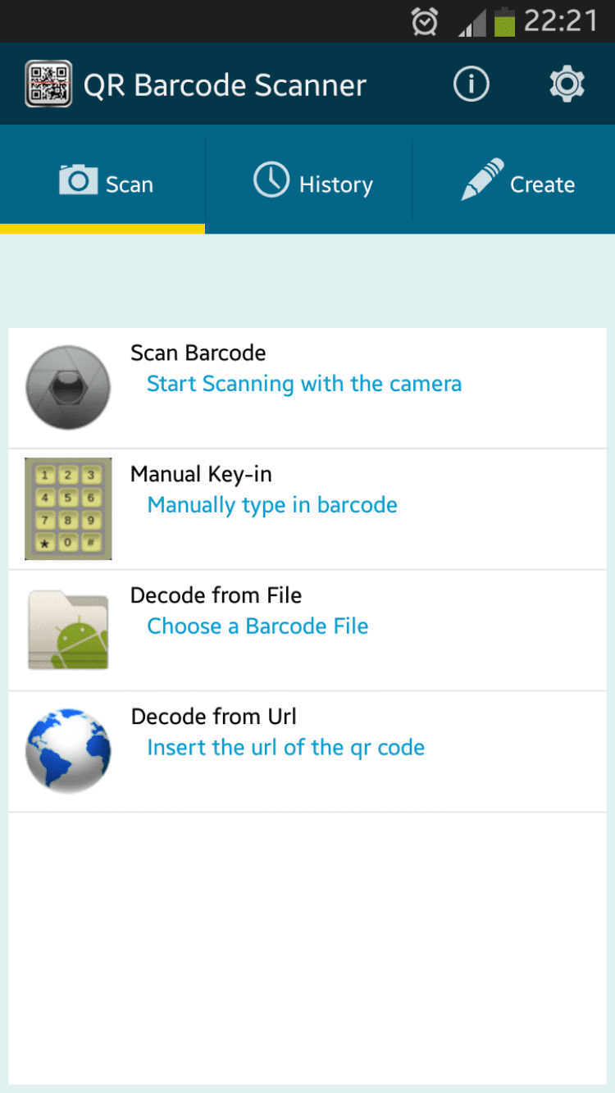Tap the QR code app logo
The width and height of the screenshot is (615, 1093).
48,84
